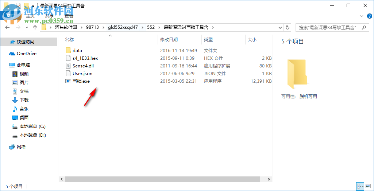The width and height of the screenshot is (374, 191).
Task: Sort by the 大小 column header
Action: click(x=252, y=39)
